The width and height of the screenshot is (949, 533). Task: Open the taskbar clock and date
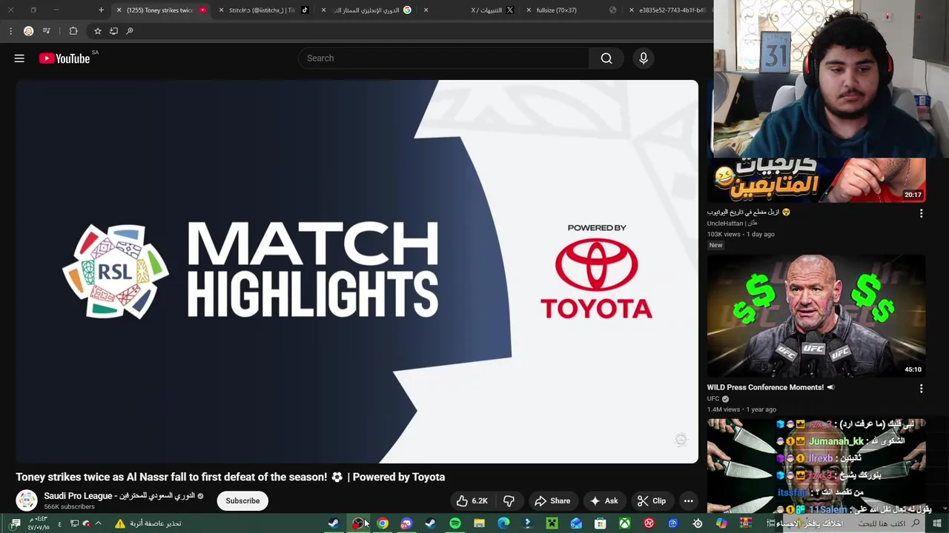point(39,523)
